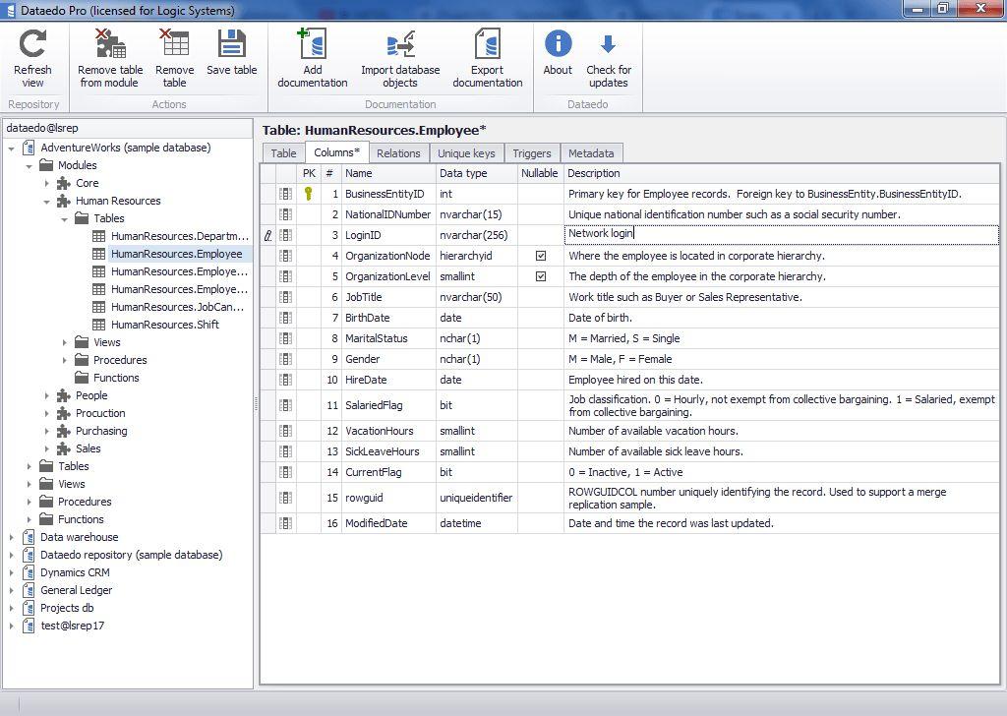Click table icon of HumanResources.Shift
This screenshot has width=1007, height=716.
99,325
